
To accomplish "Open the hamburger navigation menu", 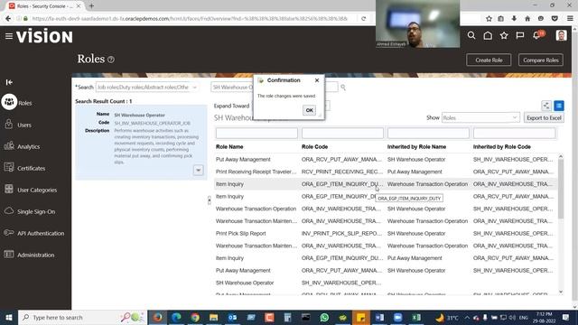I will coord(9,36).
